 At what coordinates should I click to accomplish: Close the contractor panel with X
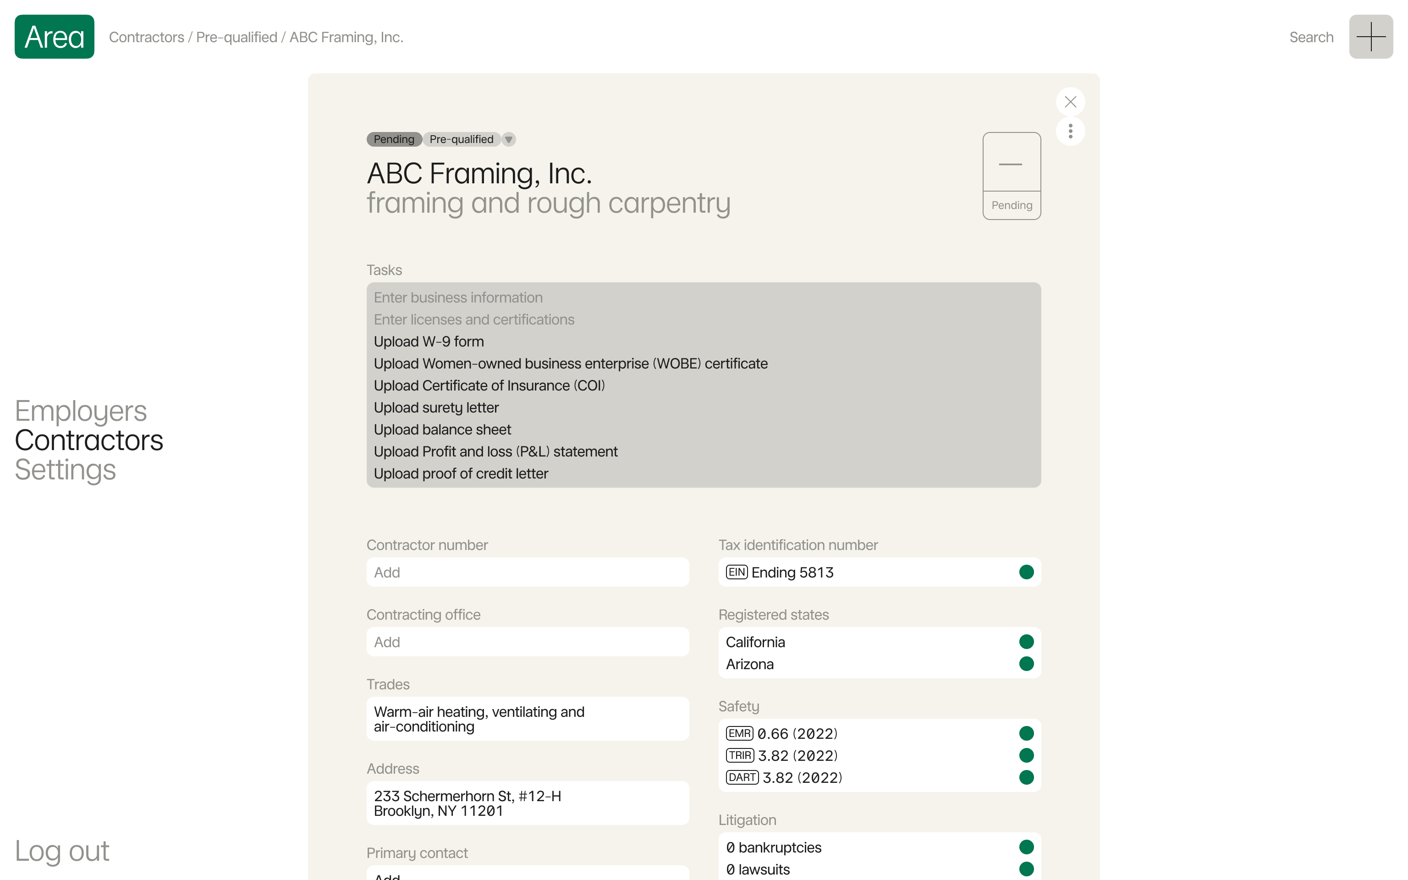point(1070,102)
